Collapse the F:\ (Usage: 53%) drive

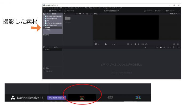[44, 25]
